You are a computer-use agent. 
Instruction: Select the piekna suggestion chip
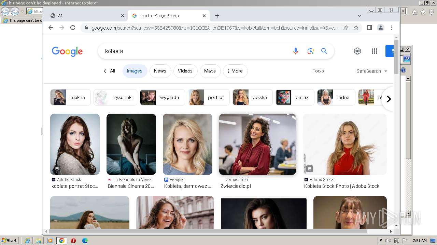[x=70, y=97]
